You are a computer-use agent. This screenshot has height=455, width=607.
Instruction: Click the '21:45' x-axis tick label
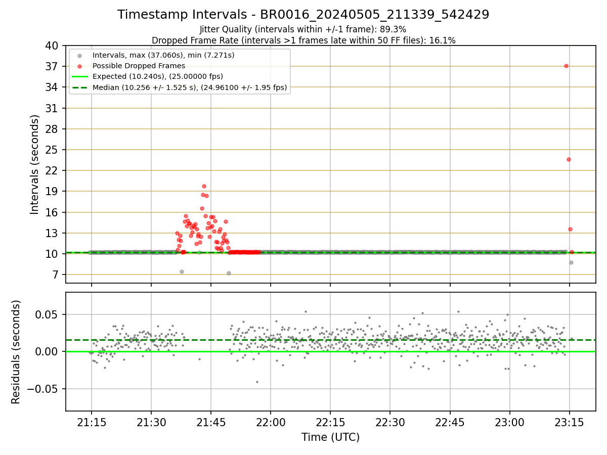tap(211, 423)
